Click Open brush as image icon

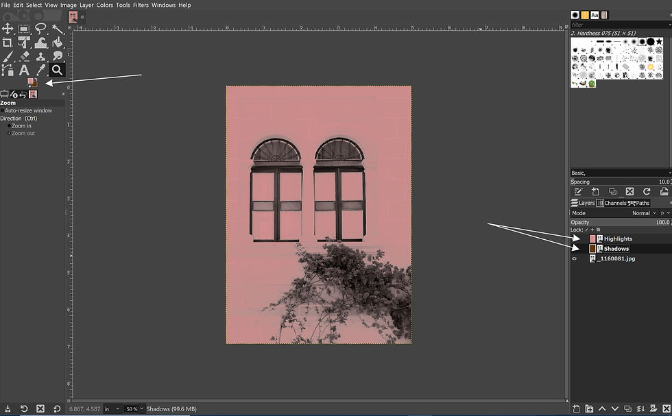664,191
